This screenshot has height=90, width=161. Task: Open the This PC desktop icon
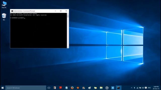[4, 4]
